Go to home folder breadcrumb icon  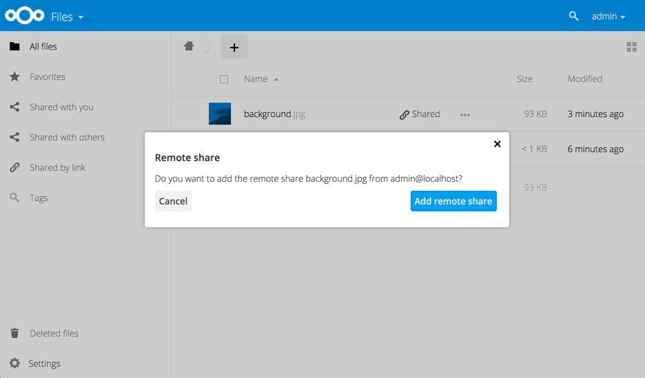189,46
